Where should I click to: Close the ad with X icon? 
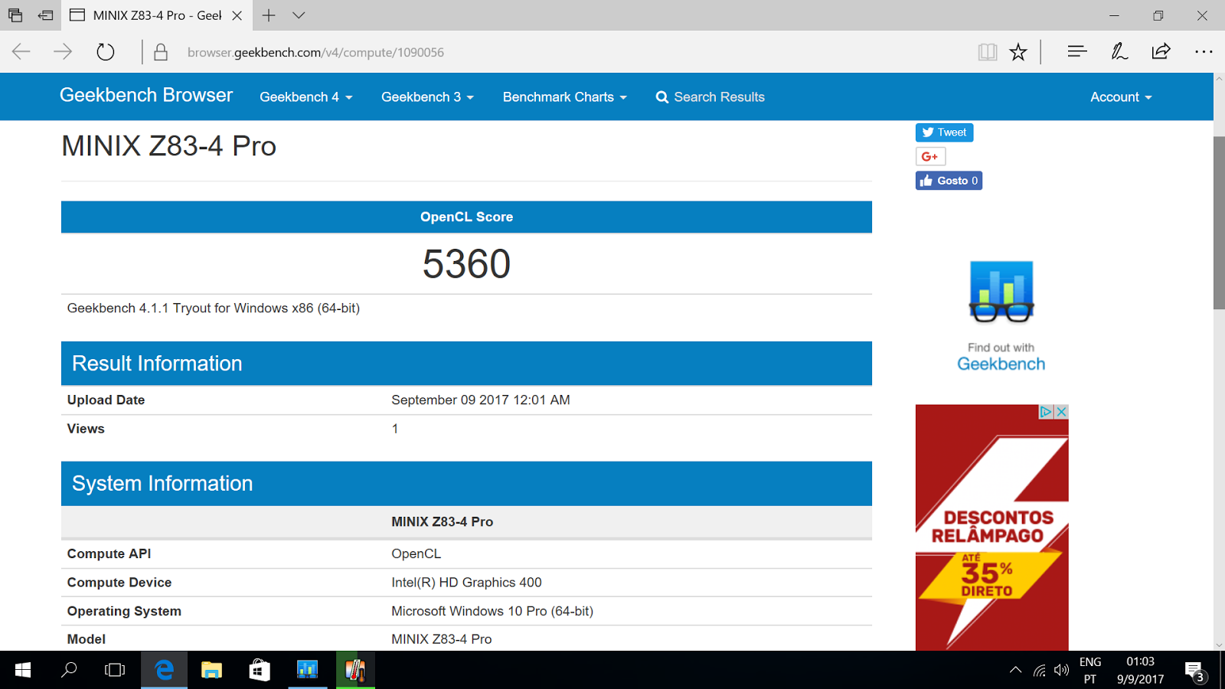point(1061,412)
